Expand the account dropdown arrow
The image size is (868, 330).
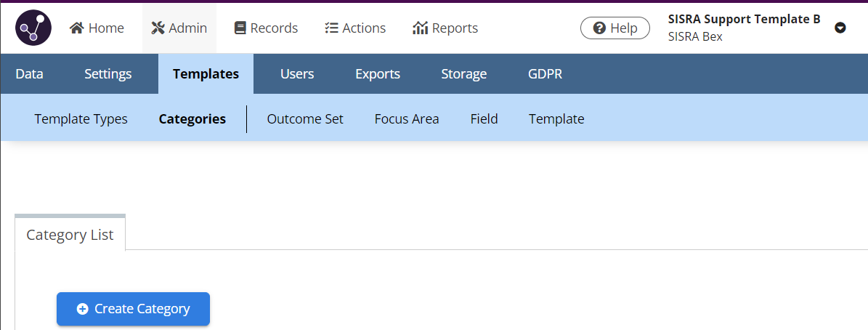(840, 28)
